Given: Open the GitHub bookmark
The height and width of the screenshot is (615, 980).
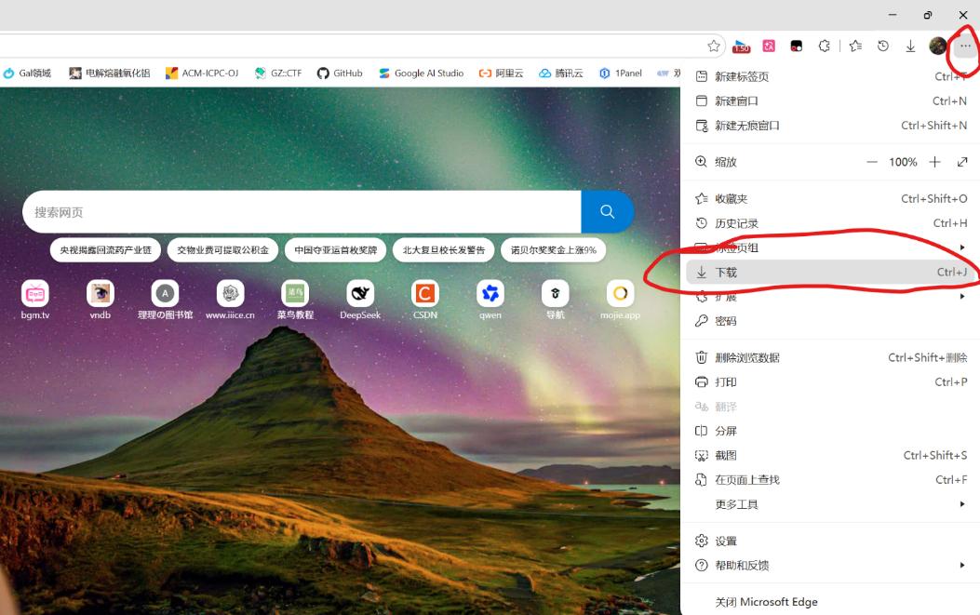Looking at the screenshot, I should tap(340, 74).
